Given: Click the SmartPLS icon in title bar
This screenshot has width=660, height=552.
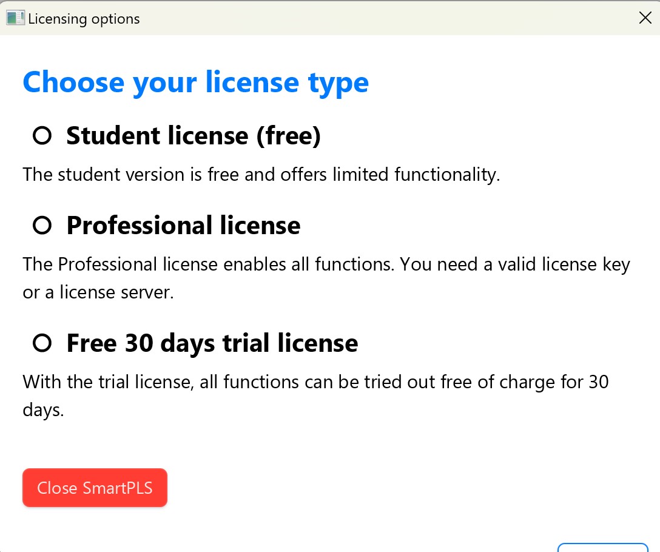Looking at the screenshot, I should coord(15,18).
